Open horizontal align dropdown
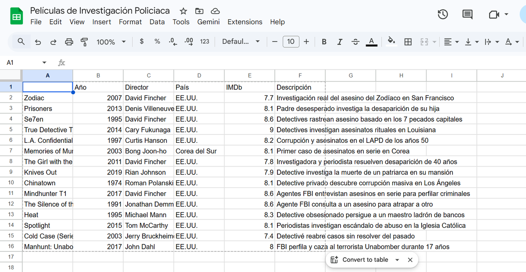The height and width of the screenshot is (272, 526). click(x=451, y=42)
